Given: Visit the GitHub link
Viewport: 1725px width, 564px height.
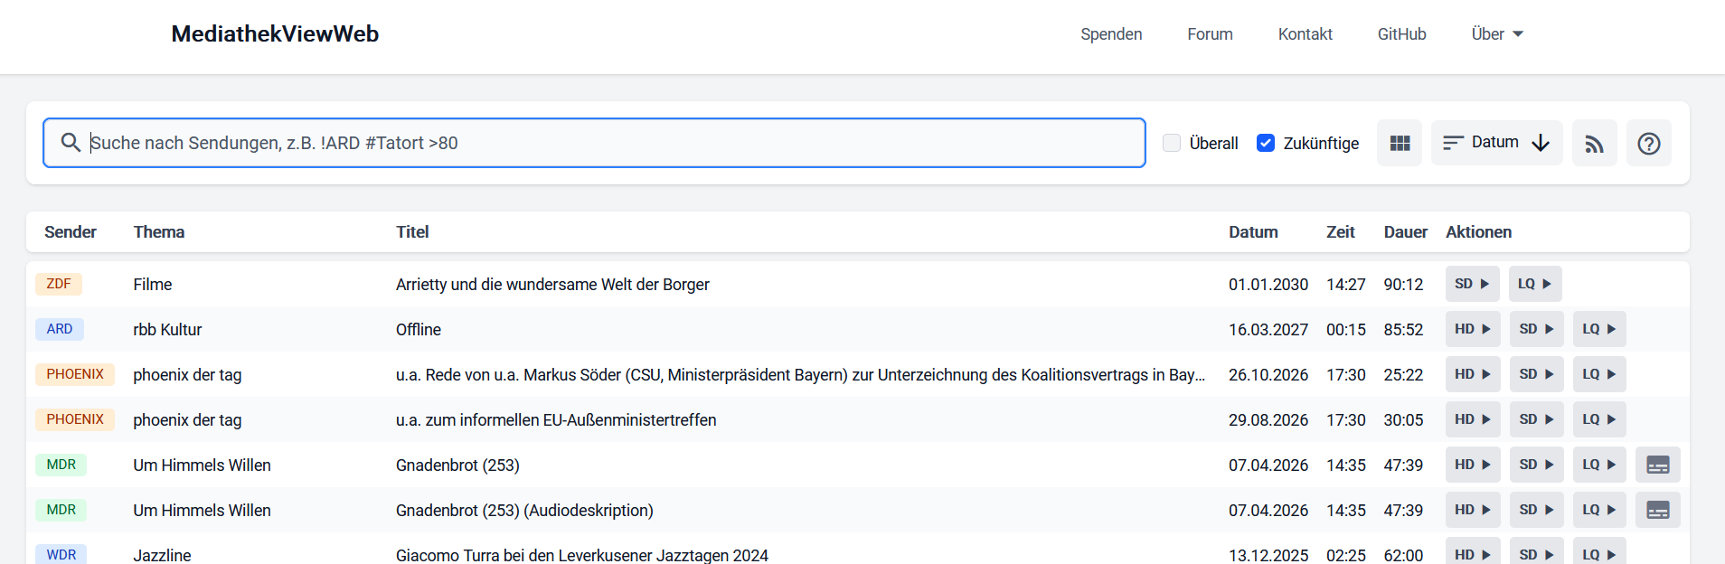Looking at the screenshot, I should click(1402, 34).
